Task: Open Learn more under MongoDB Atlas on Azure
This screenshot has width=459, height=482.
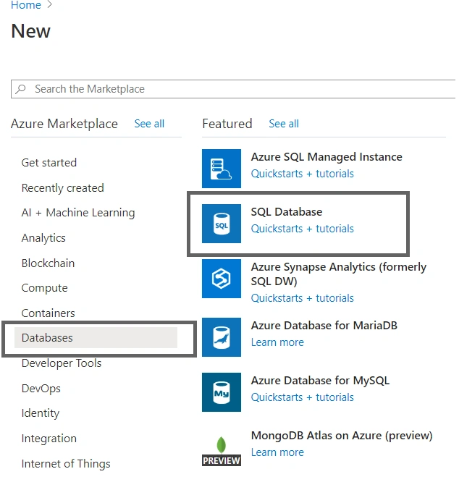Action: point(277,452)
